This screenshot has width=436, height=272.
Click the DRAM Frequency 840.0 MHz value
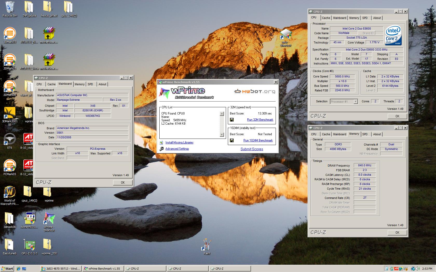[x=365, y=165]
